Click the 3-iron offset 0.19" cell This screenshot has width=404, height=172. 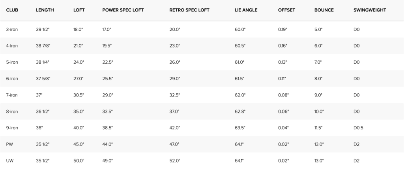pyautogui.click(x=282, y=29)
